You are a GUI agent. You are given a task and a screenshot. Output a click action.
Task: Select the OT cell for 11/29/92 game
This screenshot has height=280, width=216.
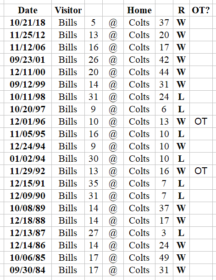pos(201,171)
